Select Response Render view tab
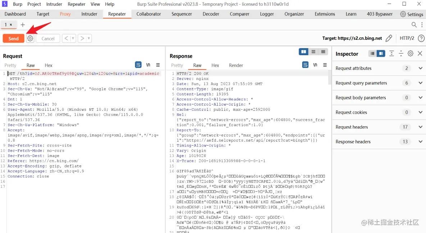The image size is (426, 233). [x=236, y=65]
